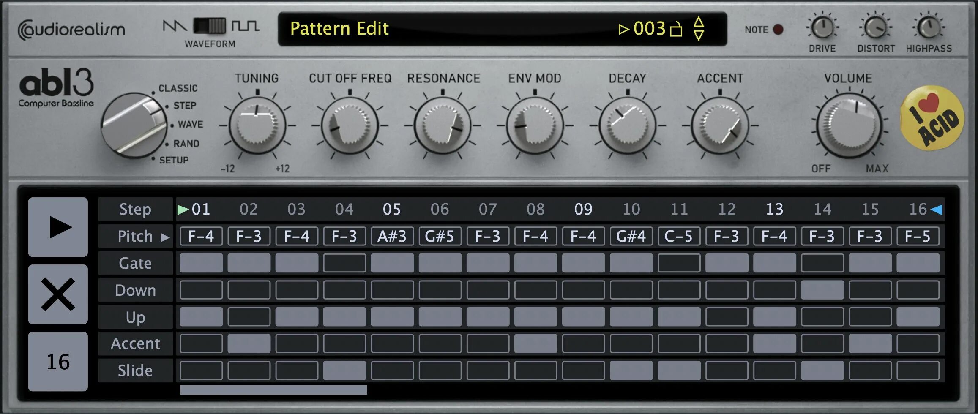Click the DECAY knob
Image resolution: width=978 pixels, height=414 pixels.
click(x=628, y=125)
